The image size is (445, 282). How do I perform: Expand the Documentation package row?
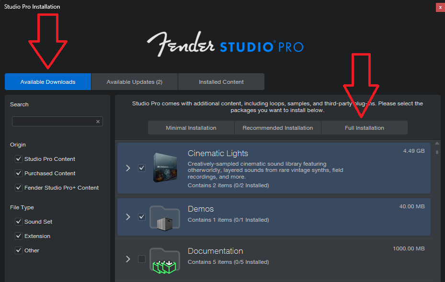(128, 259)
